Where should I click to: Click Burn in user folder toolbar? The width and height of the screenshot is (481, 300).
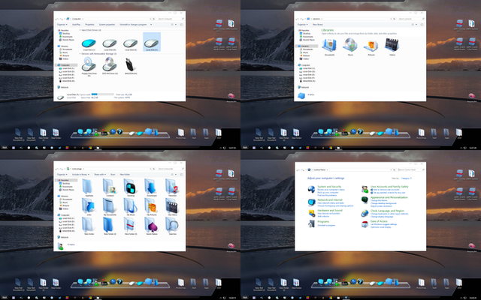[x=113, y=175]
